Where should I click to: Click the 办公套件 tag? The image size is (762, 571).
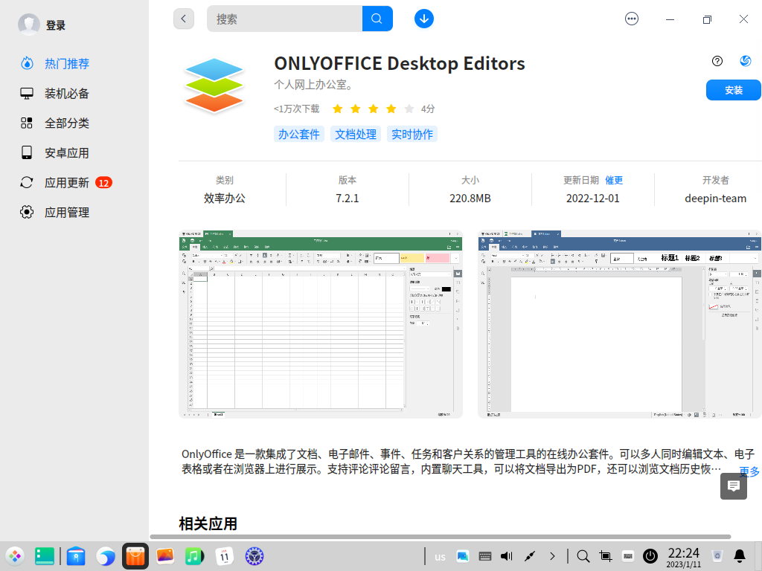pyautogui.click(x=299, y=134)
